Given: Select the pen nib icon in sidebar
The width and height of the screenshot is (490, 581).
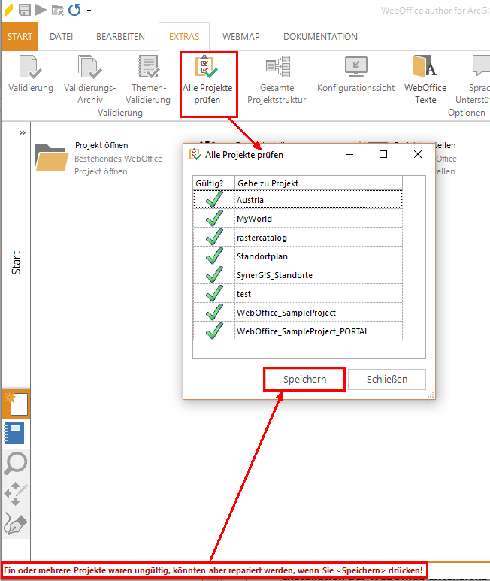Looking at the screenshot, I should (x=15, y=524).
